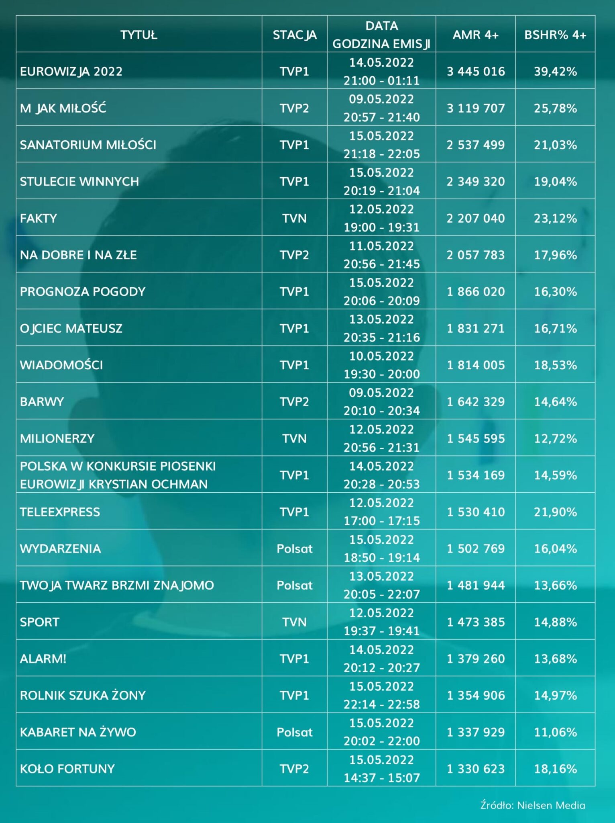
Task: Select the EUROWIZJA 2022 title cell
Action: click(71, 72)
